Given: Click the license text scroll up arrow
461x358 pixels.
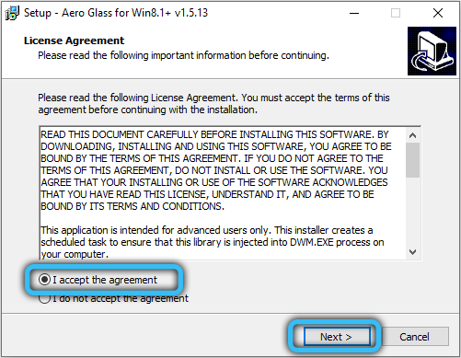Looking at the screenshot, I should 413,135.
